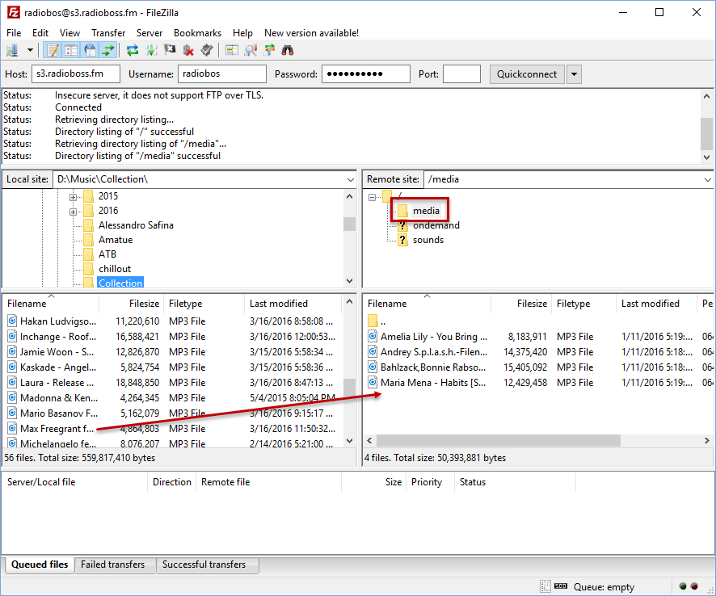This screenshot has height=596, width=716.
Task: Click the MP3 icon beside Amelia Lily
Action: (x=373, y=336)
